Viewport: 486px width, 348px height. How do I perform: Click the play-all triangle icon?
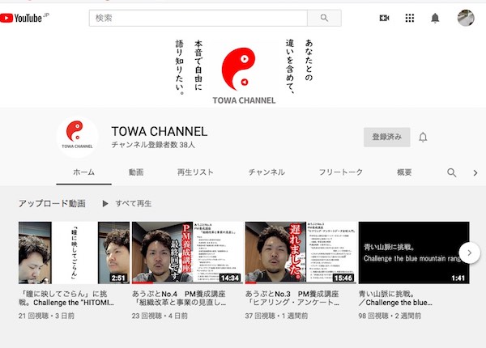[x=105, y=203]
